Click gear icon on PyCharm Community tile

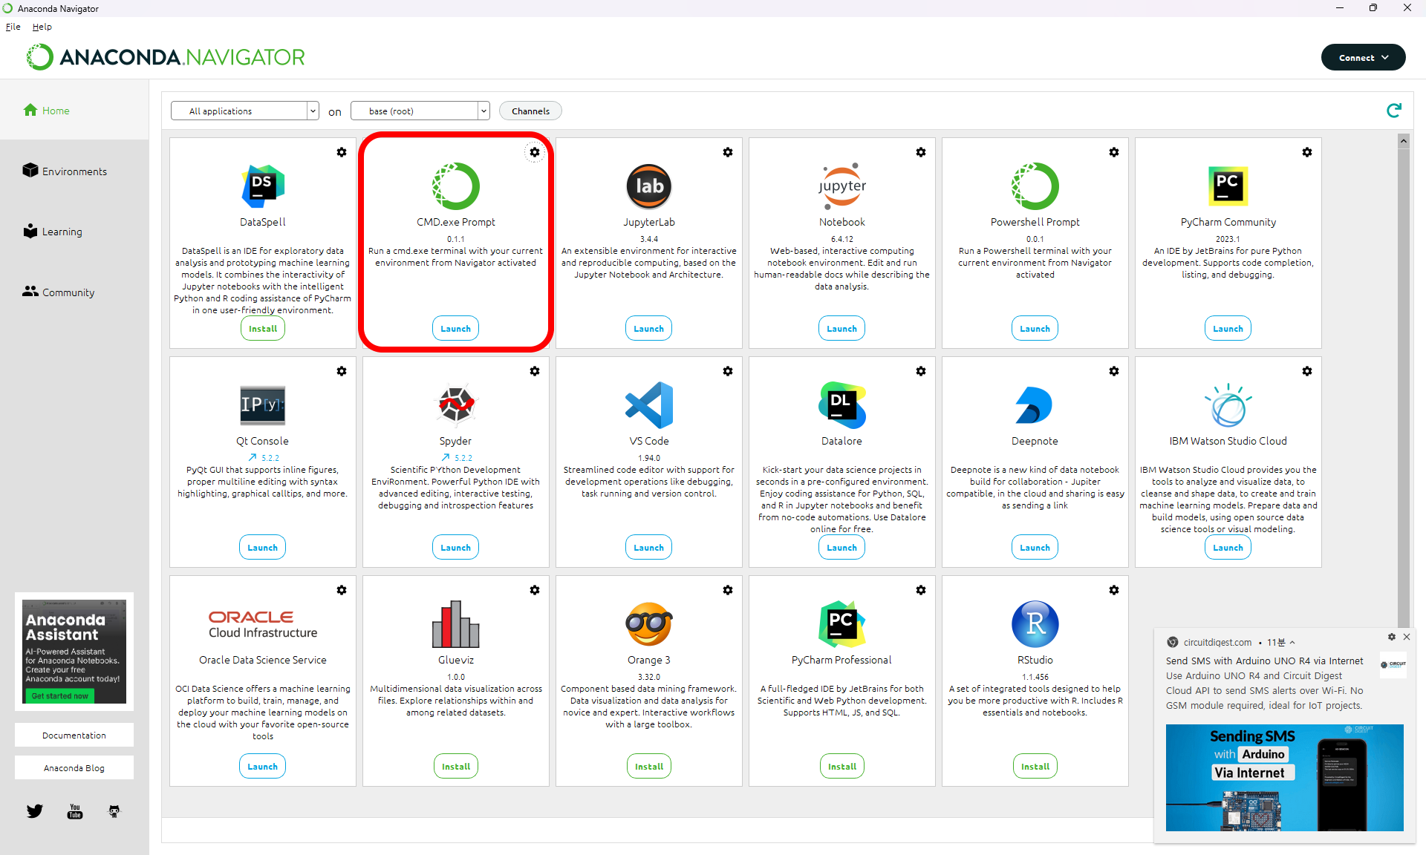[1306, 152]
